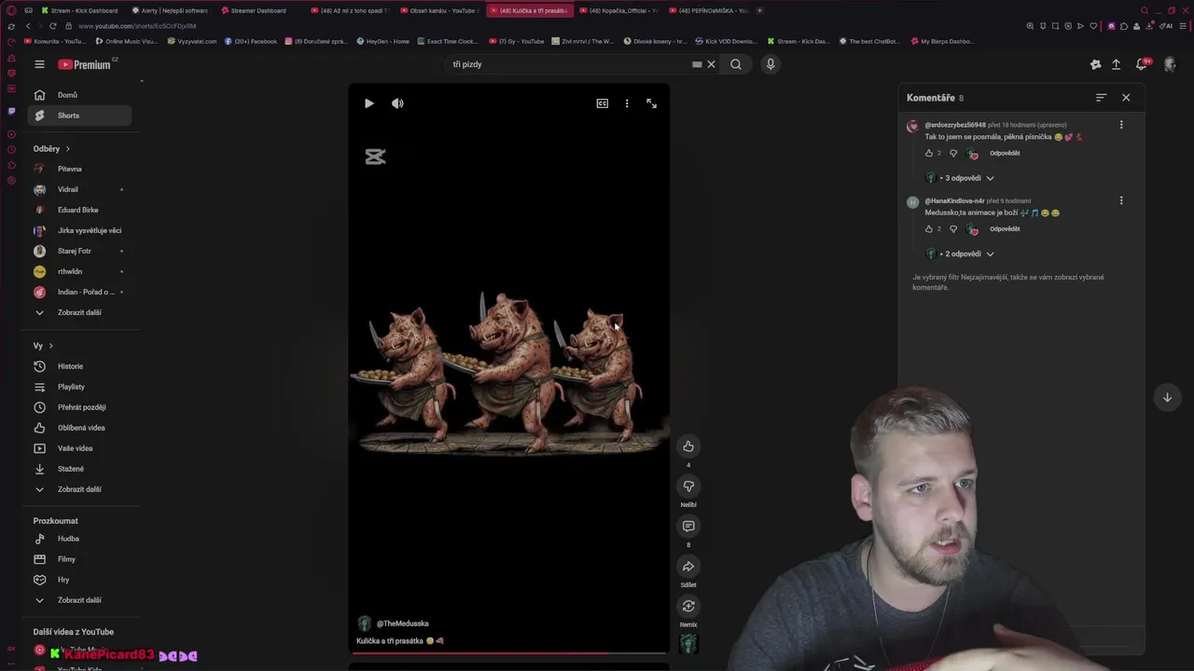1194x671 pixels.
Task: Open Jirka vysvětluje věci channel
Action: tap(79, 230)
